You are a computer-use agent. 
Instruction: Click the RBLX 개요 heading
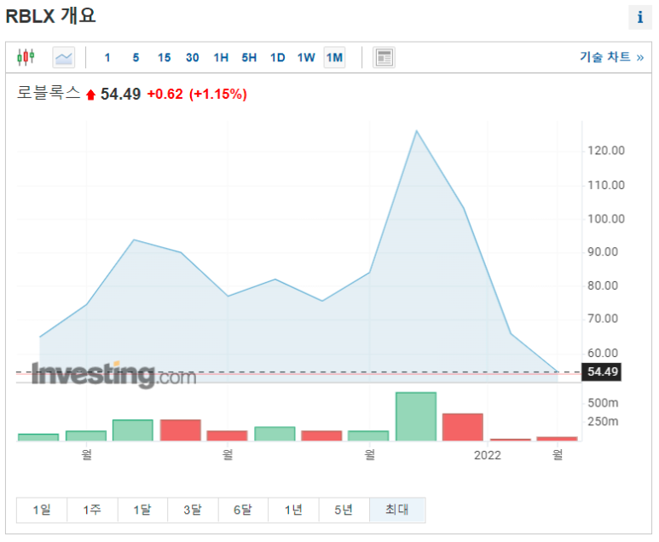pyautogui.click(x=50, y=16)
